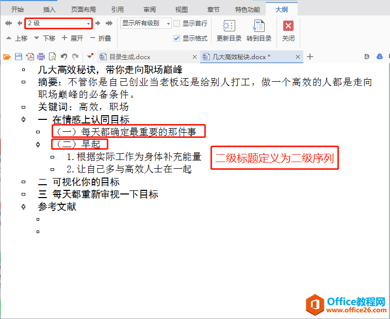390x319 pixels.
Task: Open the 视图 ribbon tab
Action: (x=181, y=10)
